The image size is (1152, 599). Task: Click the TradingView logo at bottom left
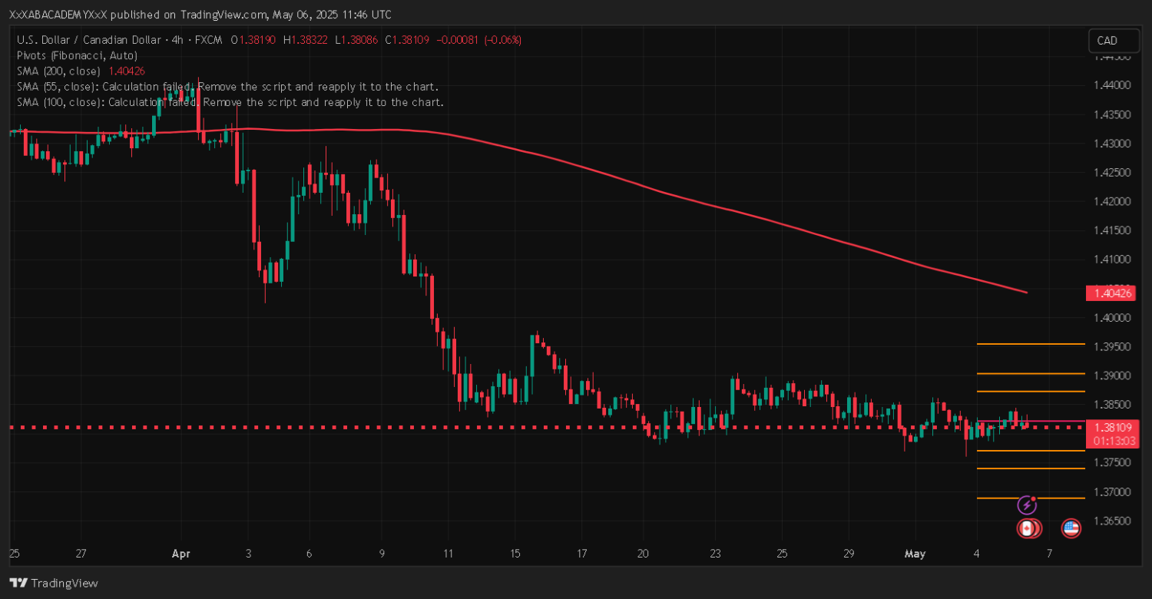[x=54, y=583]
